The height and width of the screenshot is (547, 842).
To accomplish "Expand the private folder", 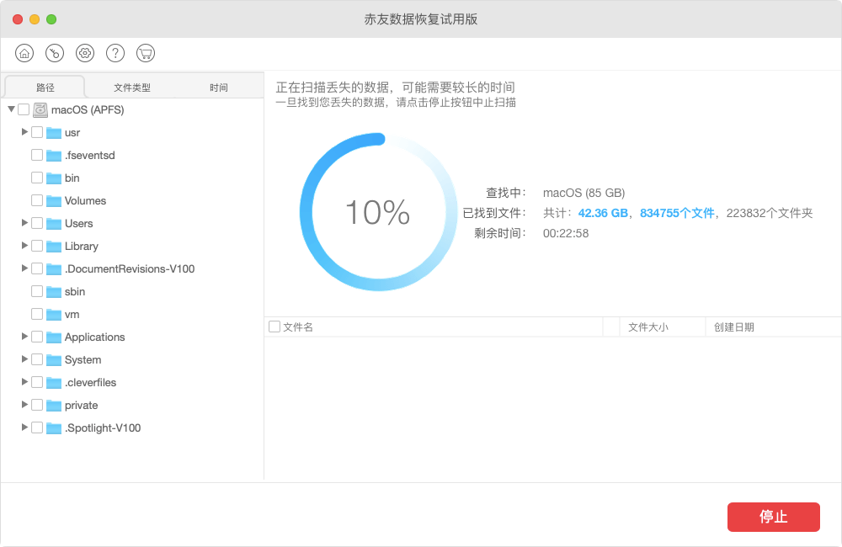I will (24, 404).
